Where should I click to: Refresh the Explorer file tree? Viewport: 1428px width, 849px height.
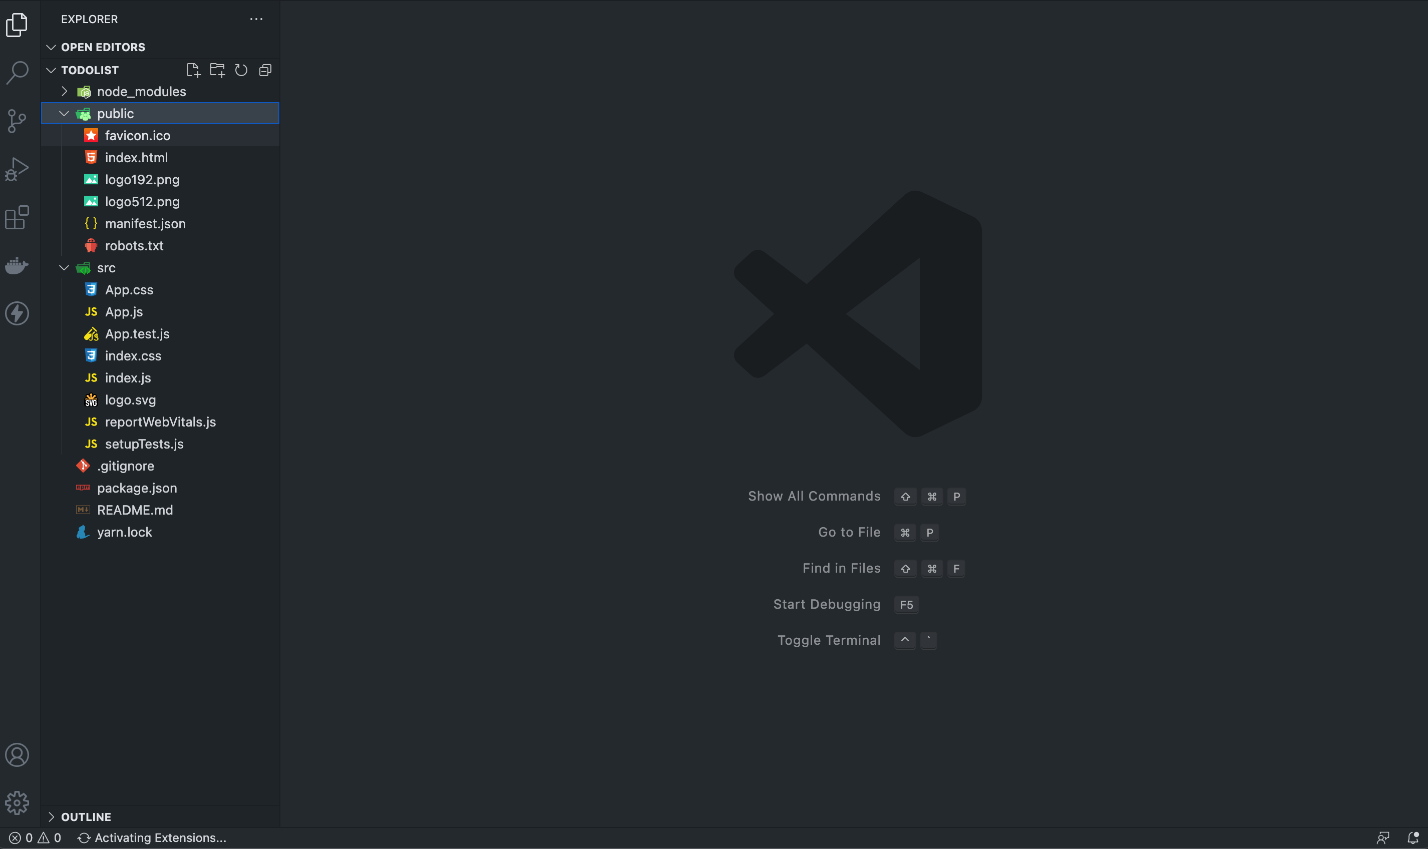pos(241,70)
